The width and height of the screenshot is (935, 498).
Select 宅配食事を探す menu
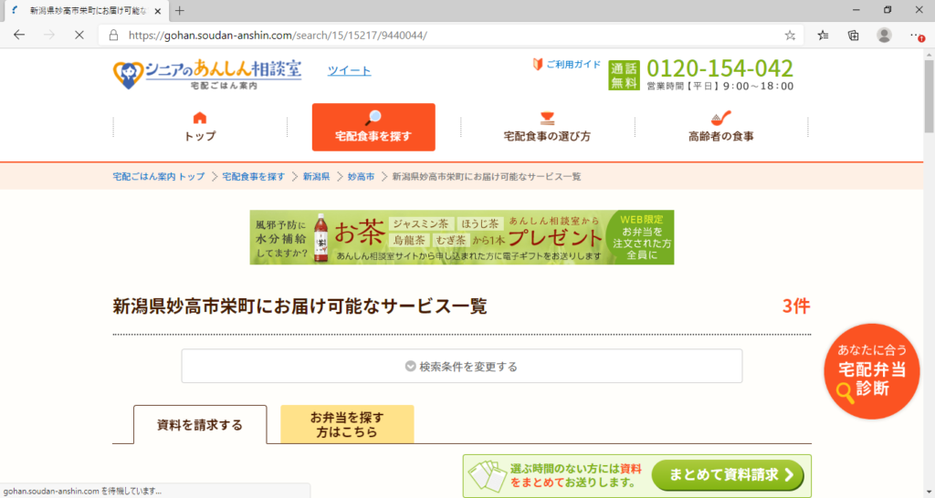[373, 127]
